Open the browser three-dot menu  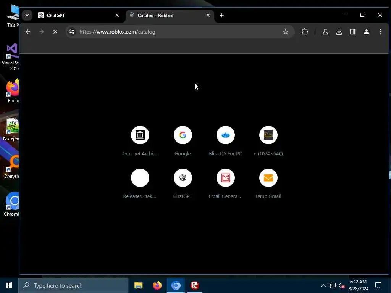coord(380,32)
